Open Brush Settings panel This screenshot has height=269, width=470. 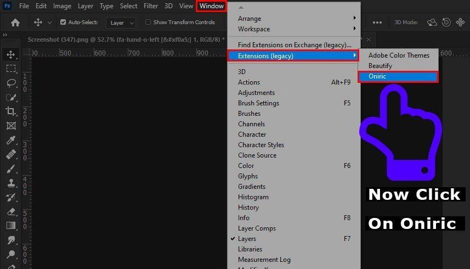tap(294, 103)
